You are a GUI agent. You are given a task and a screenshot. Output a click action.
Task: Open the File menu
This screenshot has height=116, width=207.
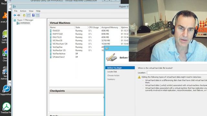click(16, 11)
